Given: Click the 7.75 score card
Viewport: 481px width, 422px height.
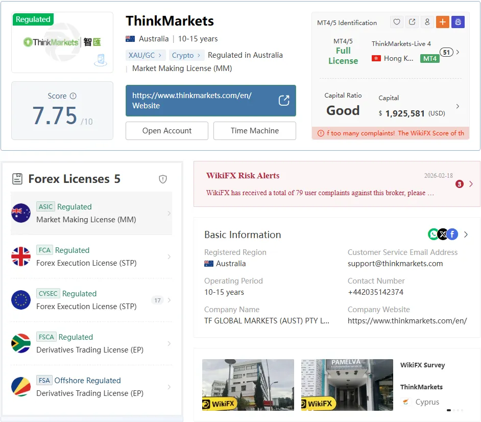Looking at the screenshot, I should click(62, 110).
